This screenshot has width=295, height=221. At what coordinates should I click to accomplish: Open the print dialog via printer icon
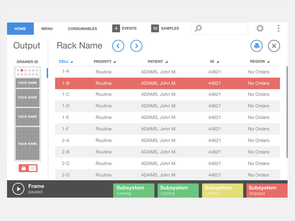[x=256, y=46]
